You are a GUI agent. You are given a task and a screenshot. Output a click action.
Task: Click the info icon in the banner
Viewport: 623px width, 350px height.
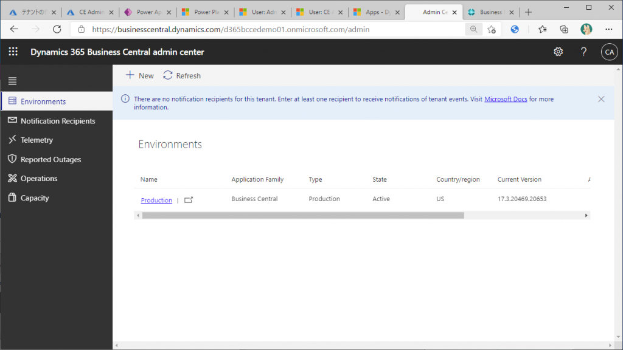125,99
